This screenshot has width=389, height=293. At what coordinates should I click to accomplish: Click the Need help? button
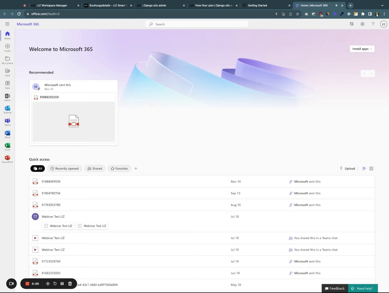363,288
